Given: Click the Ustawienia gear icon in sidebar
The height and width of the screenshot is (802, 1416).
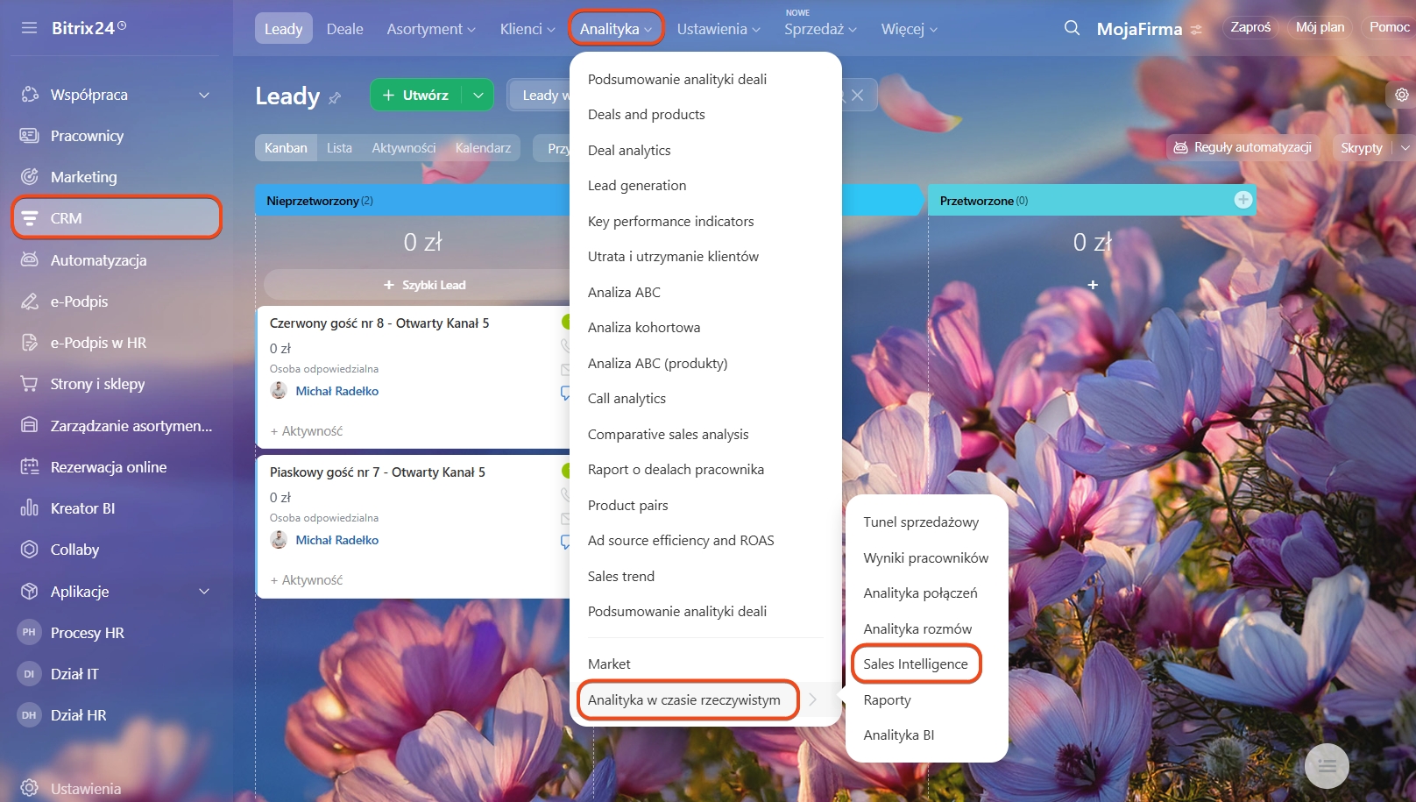Looking at the screenshot, I should pos(30,788).
